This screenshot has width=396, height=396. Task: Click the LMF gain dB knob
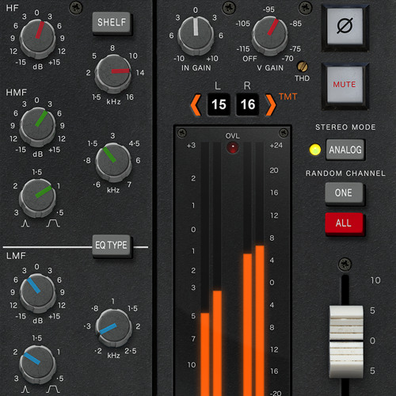tap(38, 292)
